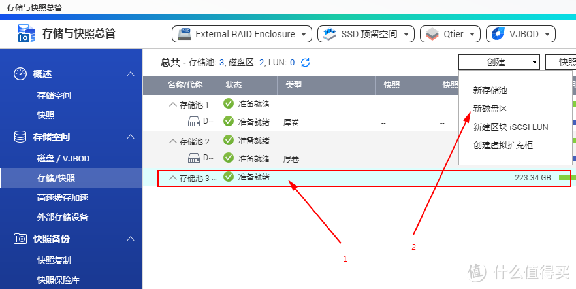Open the External RAID Enclosure dropdown
Viewport: 576px width, 289px height.
(242, 34)
